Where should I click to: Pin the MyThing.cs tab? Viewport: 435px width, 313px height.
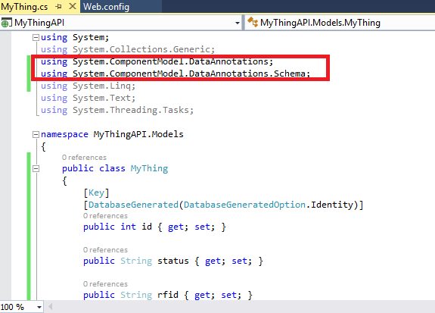click(58, 6)
